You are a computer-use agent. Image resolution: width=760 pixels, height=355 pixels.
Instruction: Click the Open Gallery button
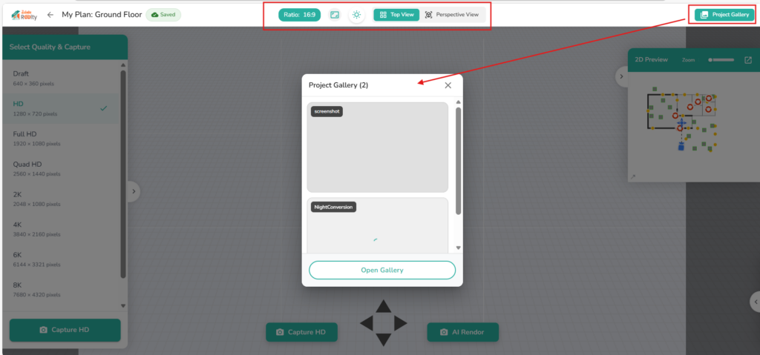[382, 271]
